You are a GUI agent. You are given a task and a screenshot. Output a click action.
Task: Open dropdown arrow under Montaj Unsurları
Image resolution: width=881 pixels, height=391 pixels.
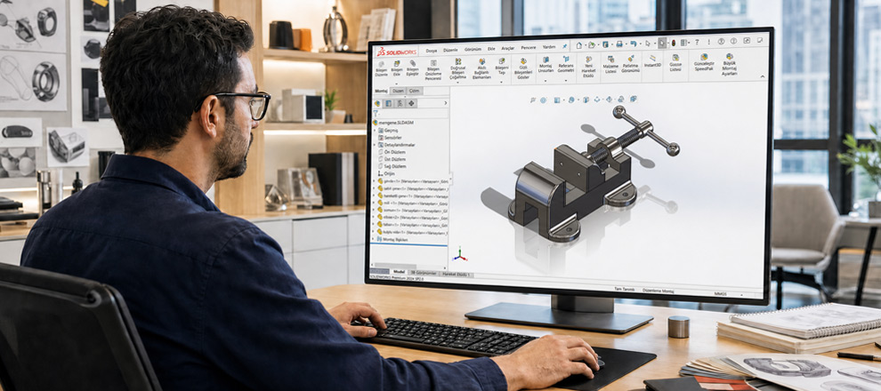(546, 81)
